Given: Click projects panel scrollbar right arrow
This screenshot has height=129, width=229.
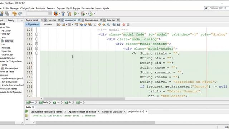Looking at the screenshot, I should point(22,123).
